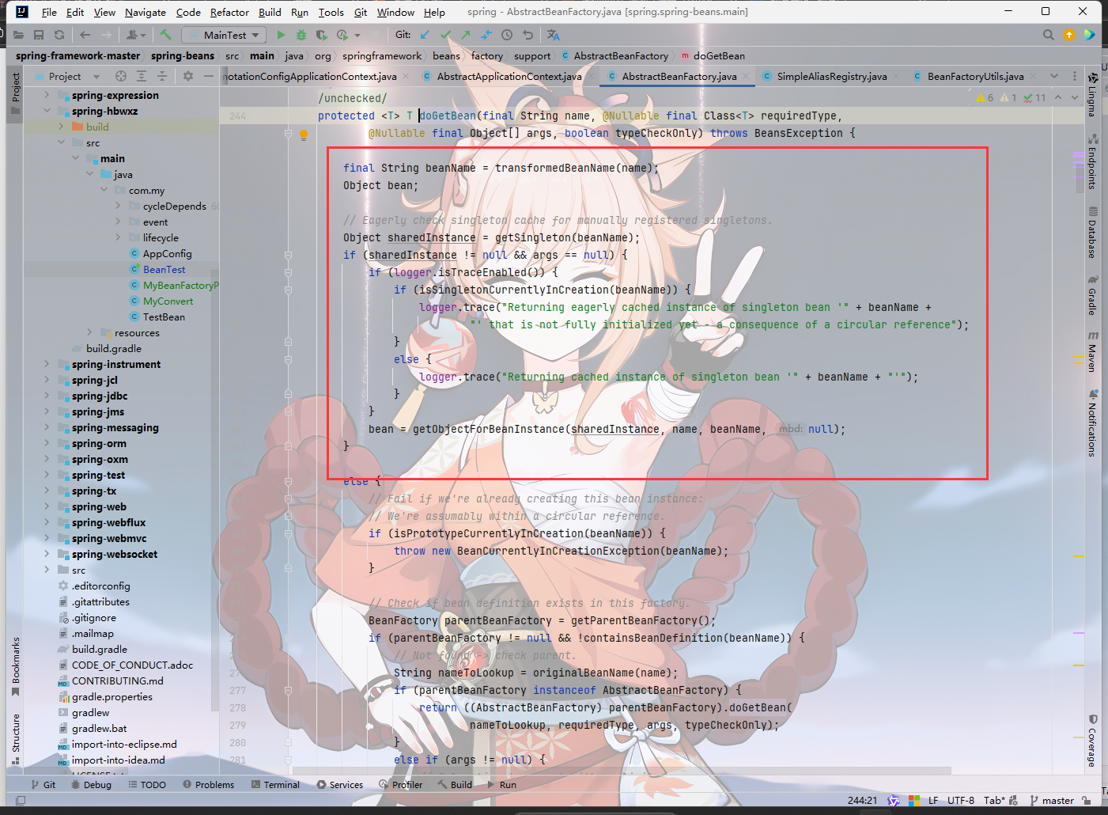1108x815 pixels.
Task: Click the Git Rollback undo icon
Action: pyautogui.click(x=528, y=35)
